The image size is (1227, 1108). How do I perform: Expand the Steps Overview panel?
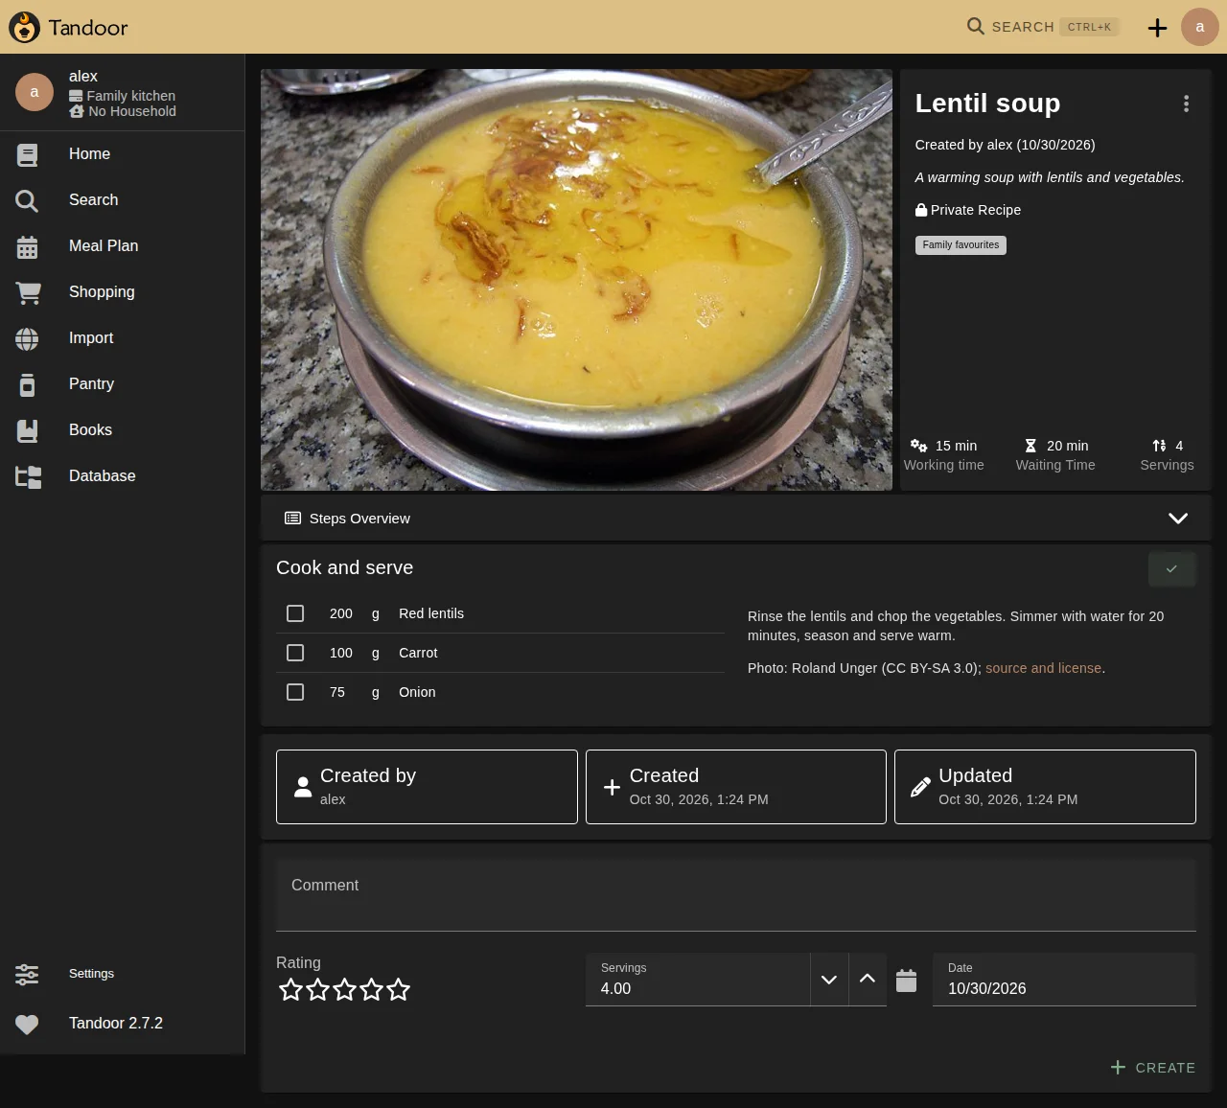pos(736,519)
